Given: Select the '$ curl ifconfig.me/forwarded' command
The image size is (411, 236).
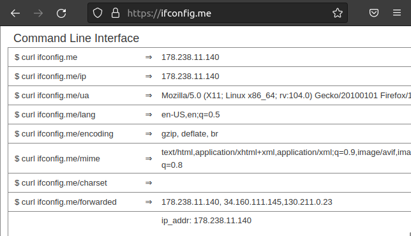Looking at the screenshot, I should click(x=66, y=202).
